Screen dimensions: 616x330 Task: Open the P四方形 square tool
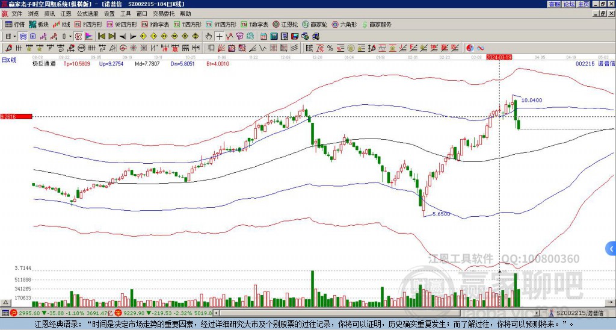pos(88,24)
